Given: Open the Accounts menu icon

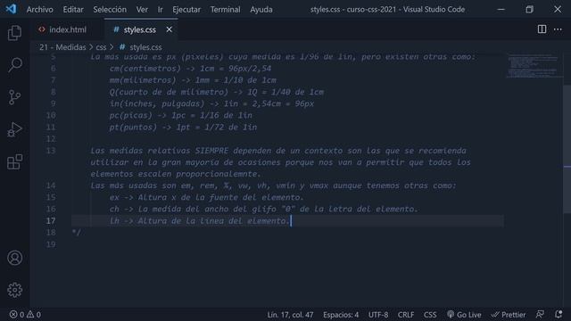Looking at the screenshot, I should pos(14,258).
